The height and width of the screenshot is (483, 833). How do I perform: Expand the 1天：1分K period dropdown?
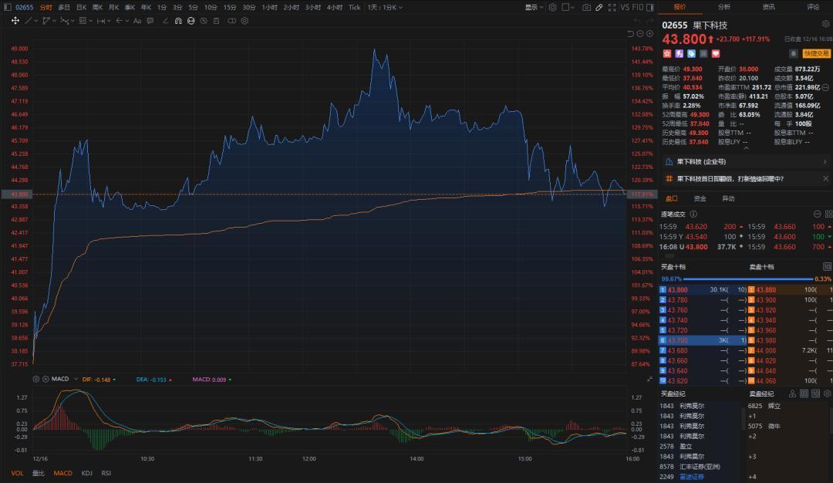coord(384,7)
